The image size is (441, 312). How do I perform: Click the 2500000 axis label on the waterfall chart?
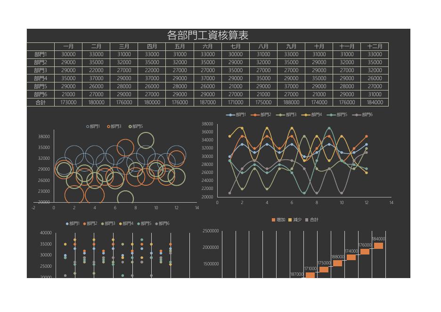211,231
